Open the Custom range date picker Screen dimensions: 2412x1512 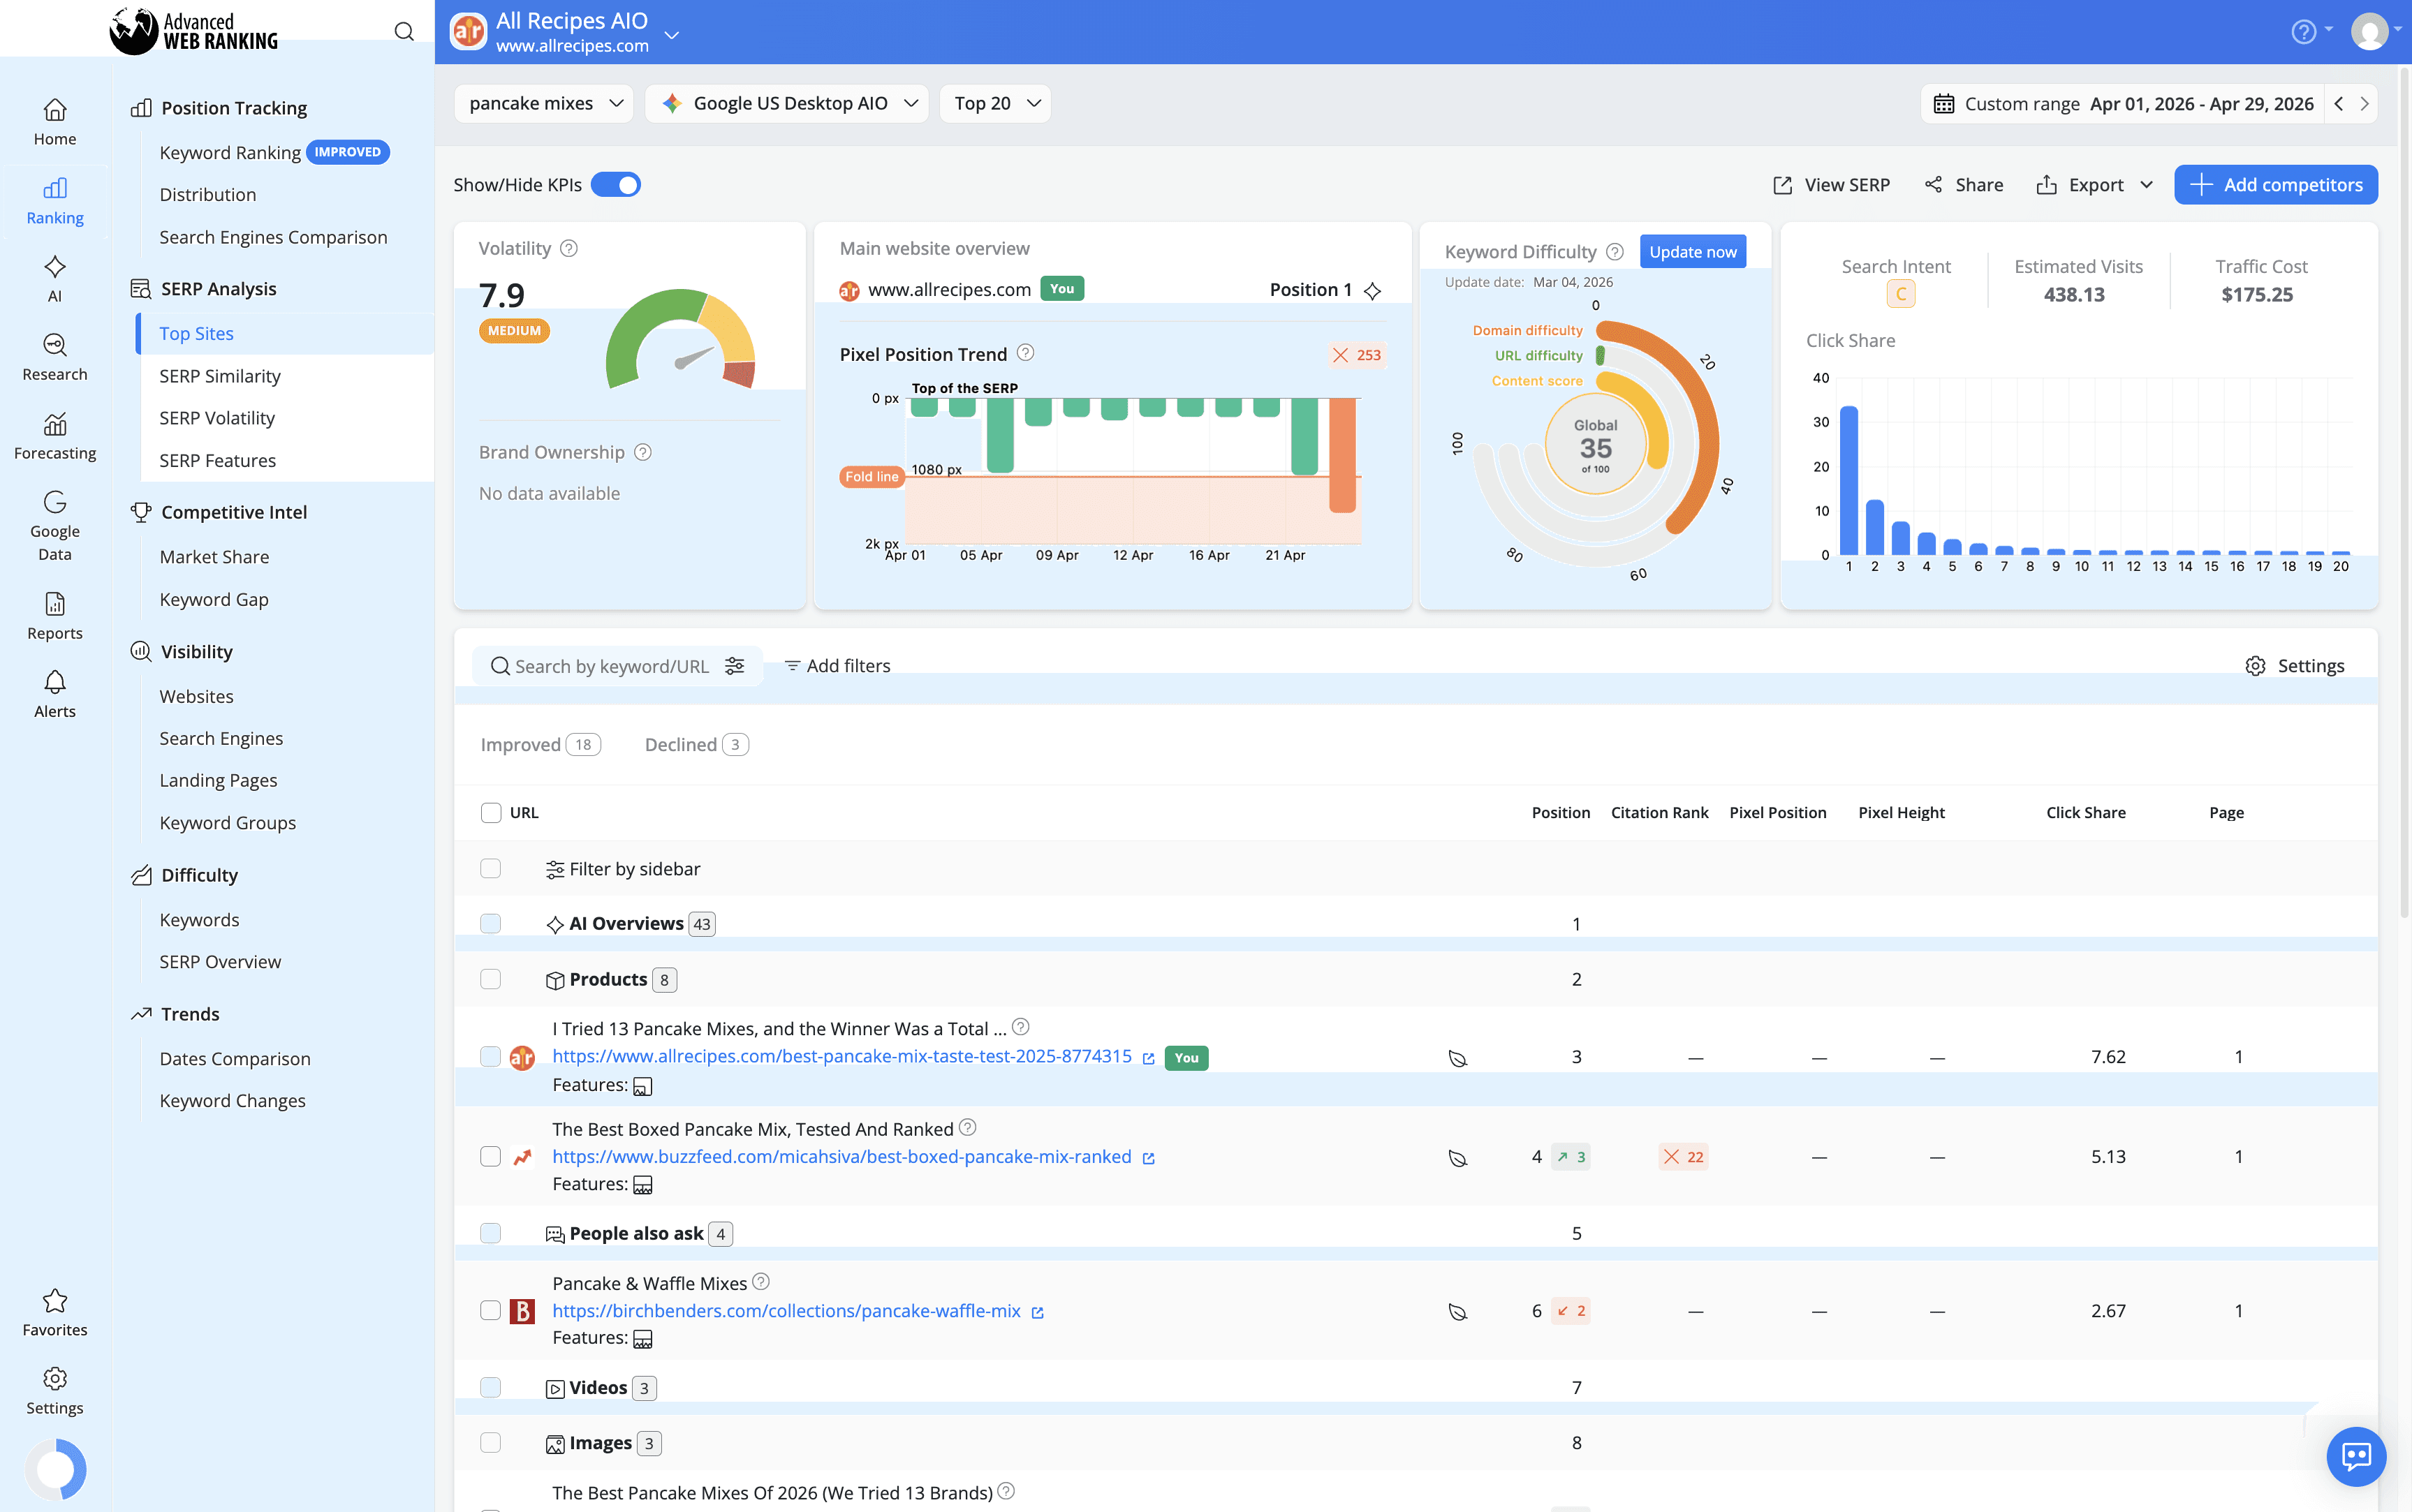2123,104
